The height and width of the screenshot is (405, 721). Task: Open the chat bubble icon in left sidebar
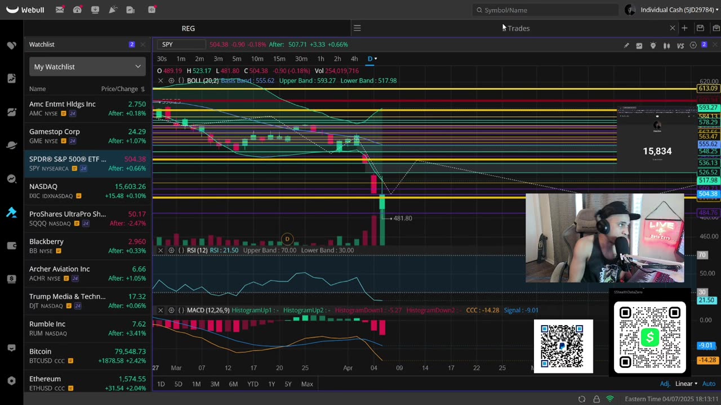tap(11, 348)
